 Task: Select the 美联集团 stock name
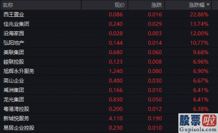pyautogui.click(x=14, y=52)
